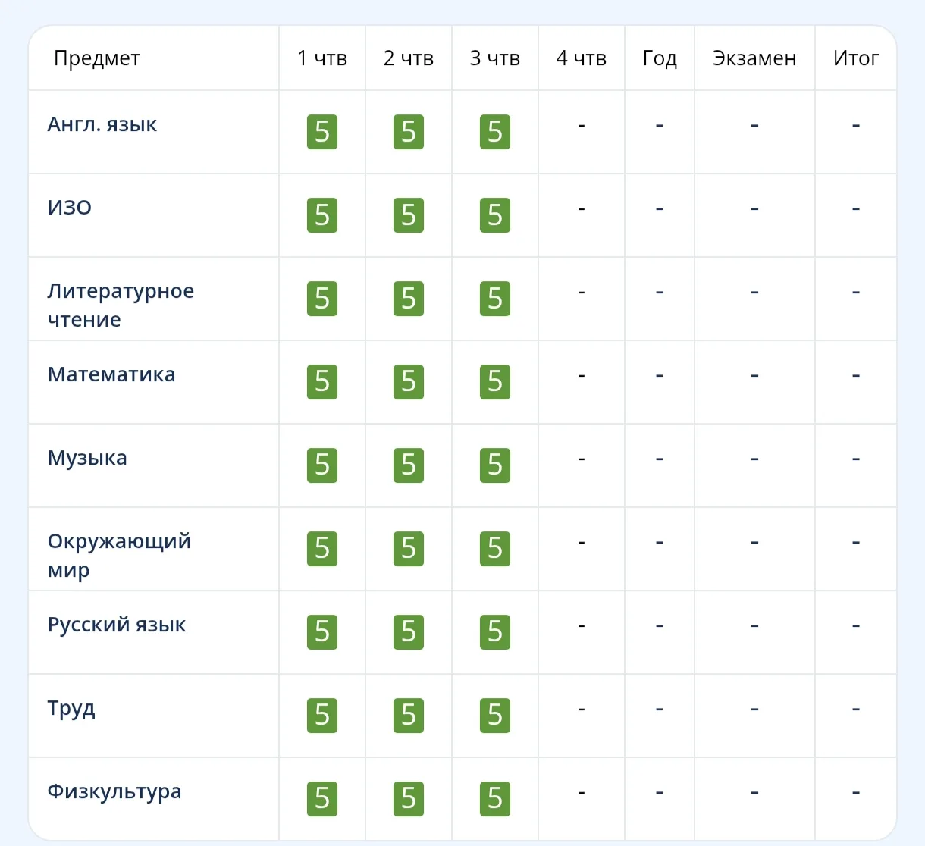Open Физкультура grade for 2 чтв
Viewport: 925px width, 846px height.
pos(409,799)
